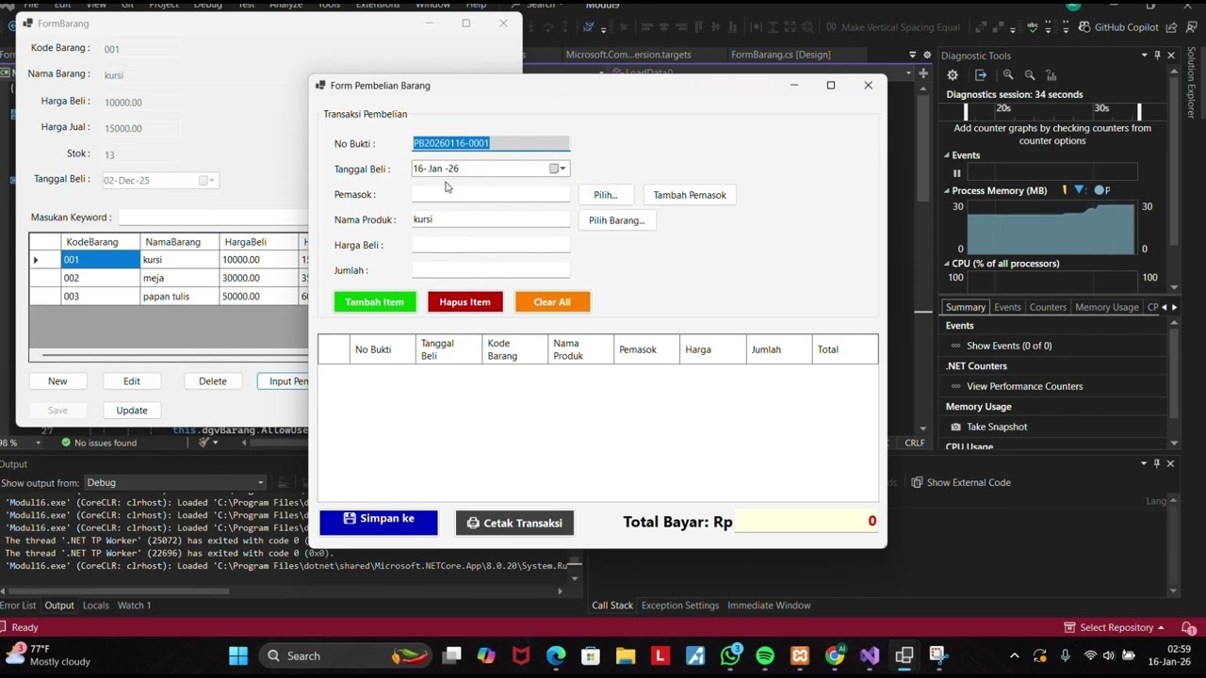Click View Performance Counters link

pyautogui.click(x=1024, y=386)
